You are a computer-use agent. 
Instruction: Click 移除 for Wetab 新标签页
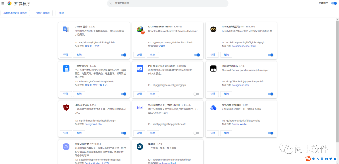[153, 133]
